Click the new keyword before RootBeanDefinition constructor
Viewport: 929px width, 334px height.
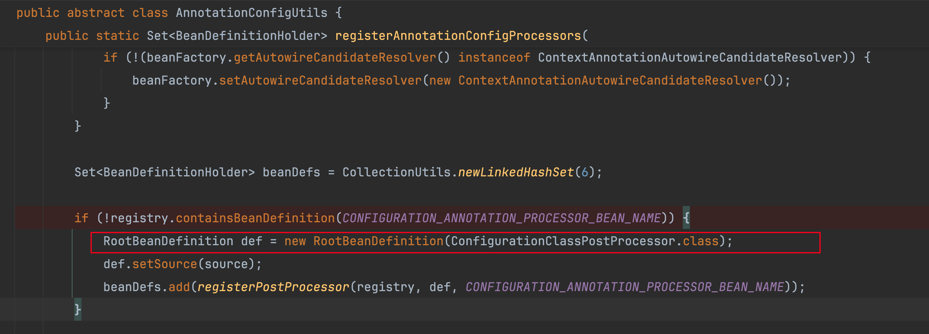coord(295,241)
